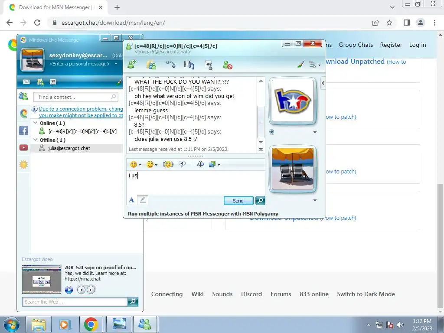Click the volume icon in system tray
This screenshot has width=444, height=333.
[400, 324]
